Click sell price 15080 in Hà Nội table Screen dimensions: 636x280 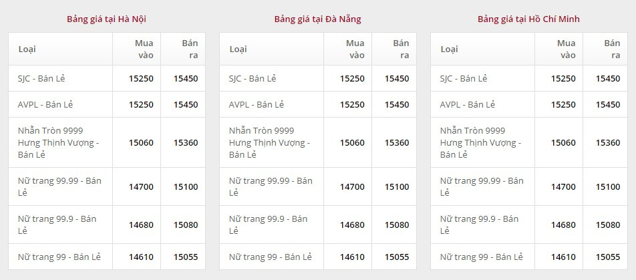pyautogui.click(x=186, y=225)
